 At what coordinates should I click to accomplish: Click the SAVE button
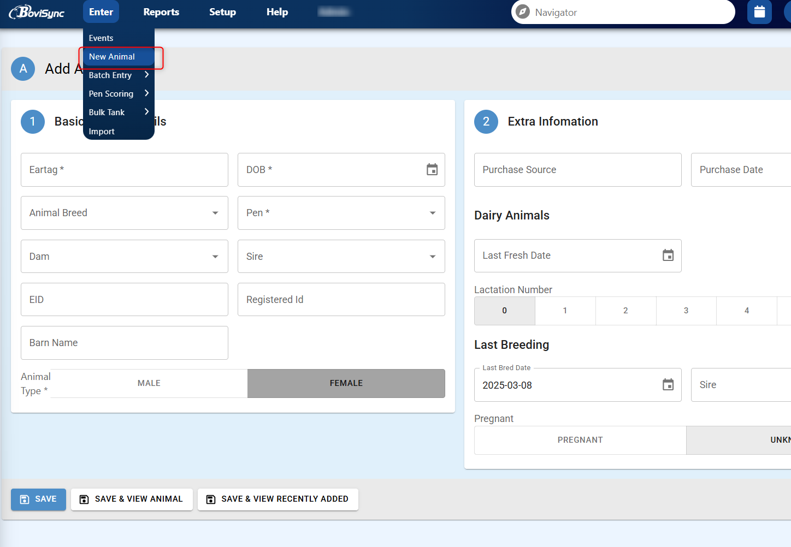(x=38, y=499)
